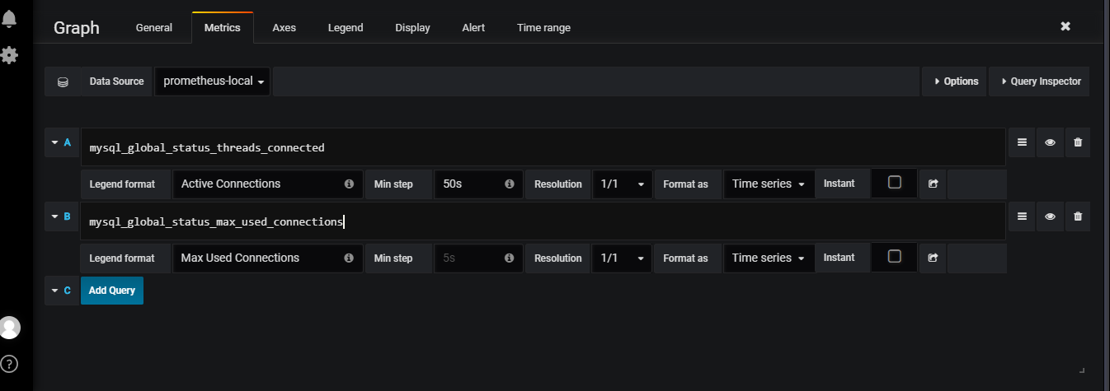Click the Add Query button
Image resolution: width=1110 pixels, height=391 pixels.
(x=111, y=291)
